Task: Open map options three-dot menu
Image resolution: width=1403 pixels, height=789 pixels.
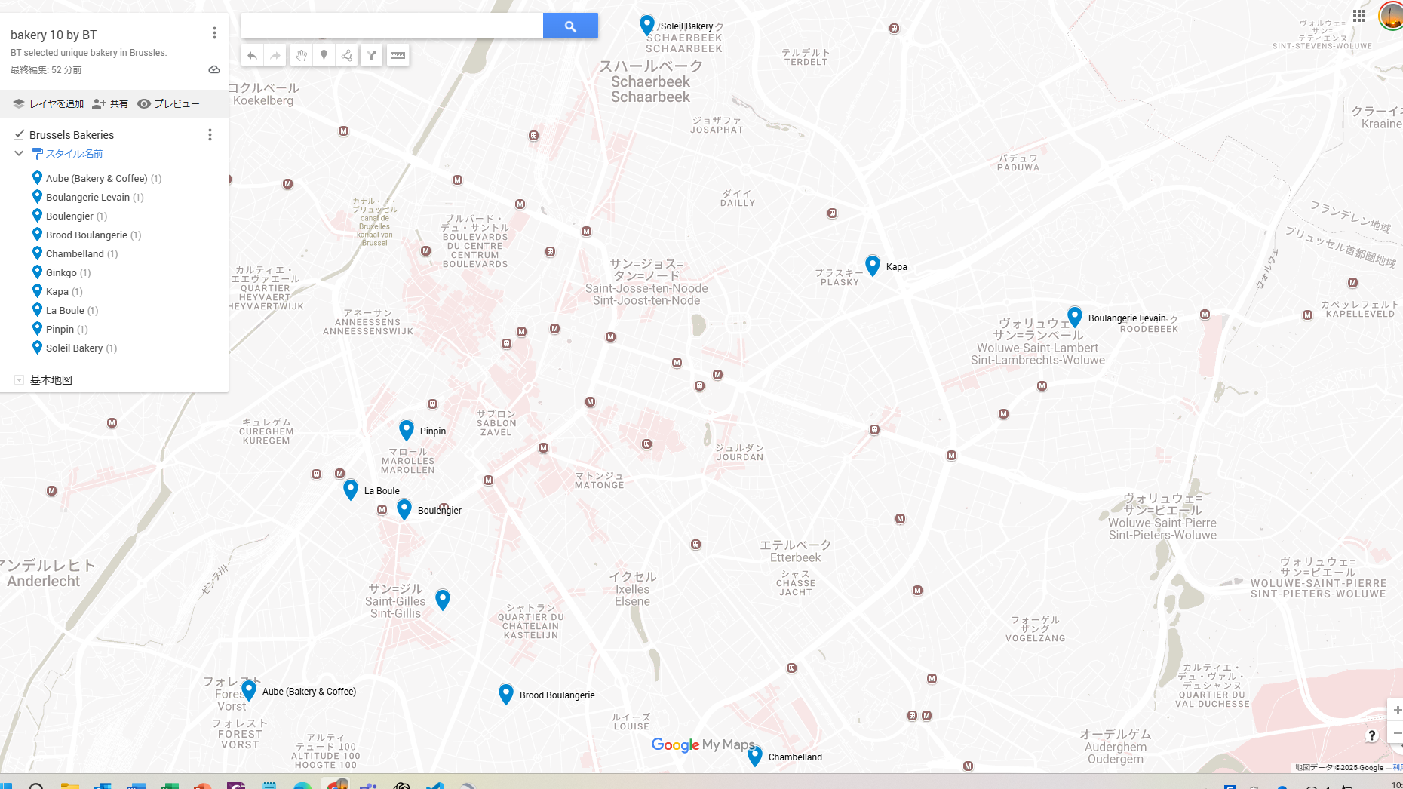Action: pyautogui.click(x=214, y=33)
